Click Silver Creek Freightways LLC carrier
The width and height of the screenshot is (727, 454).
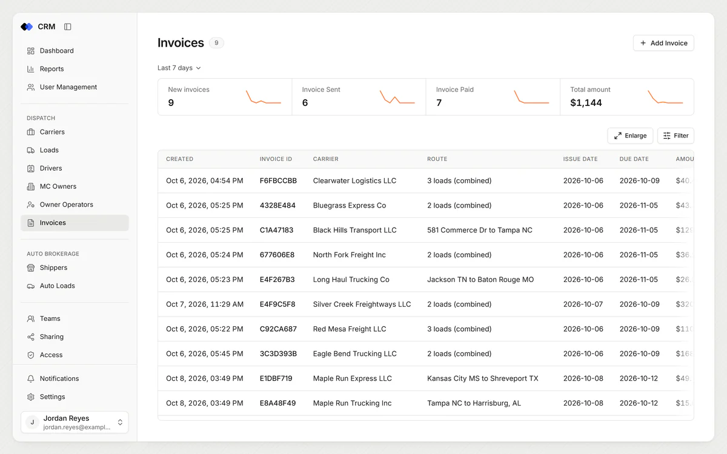(x=362, y=304)
